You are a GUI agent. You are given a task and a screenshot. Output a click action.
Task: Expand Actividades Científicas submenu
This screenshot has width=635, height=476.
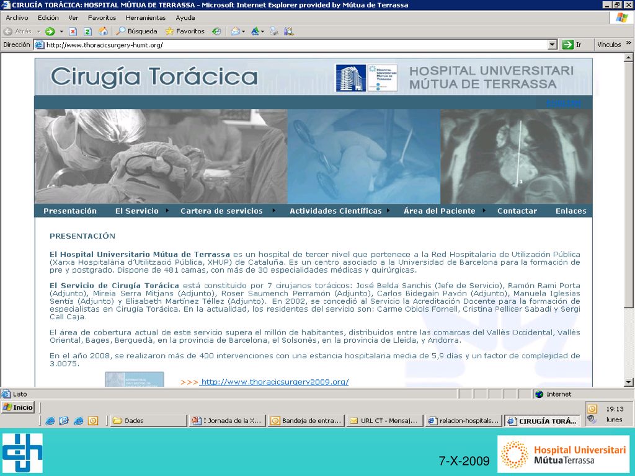(x=388, y=211)
